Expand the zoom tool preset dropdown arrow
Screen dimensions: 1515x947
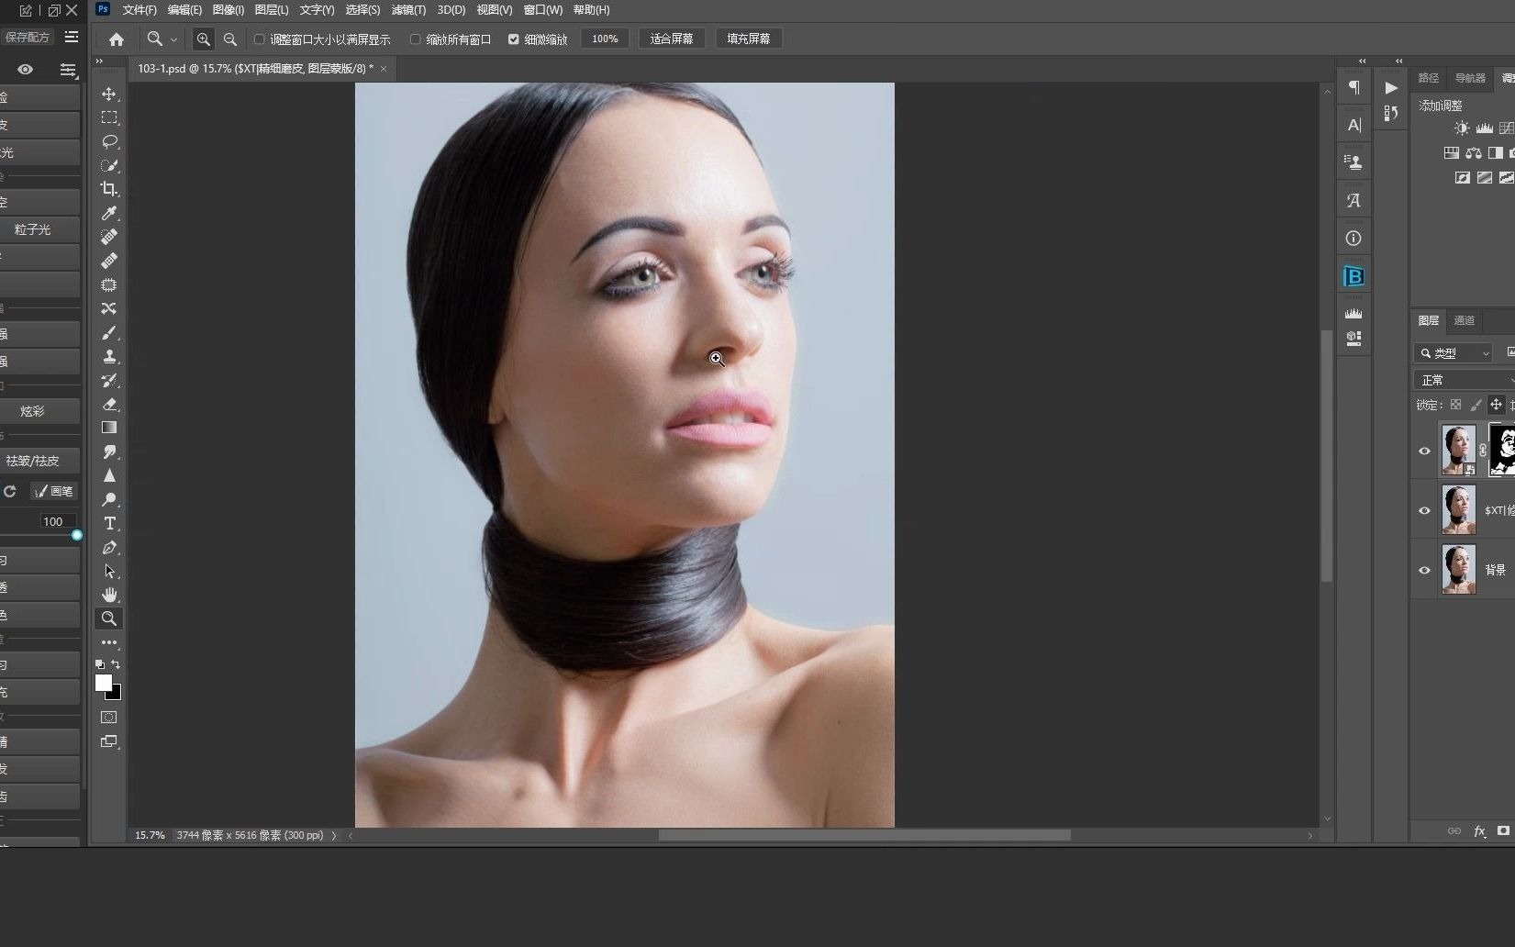[x=173, y=39]
